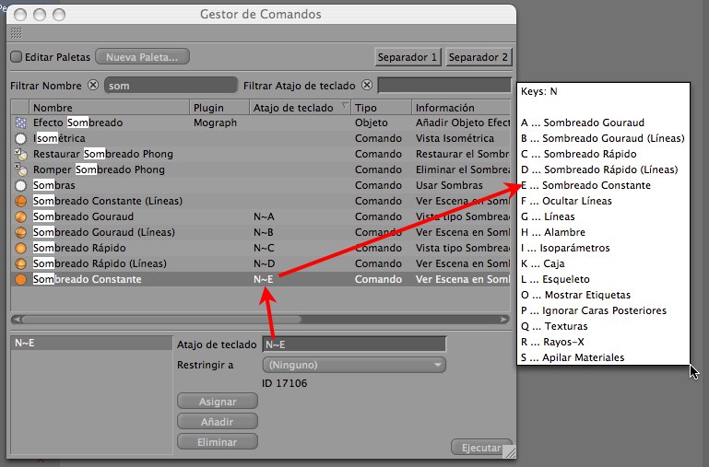Click the Asignar button
The width and height of the screenshot is (709, 467).
[x=217, y=402]
